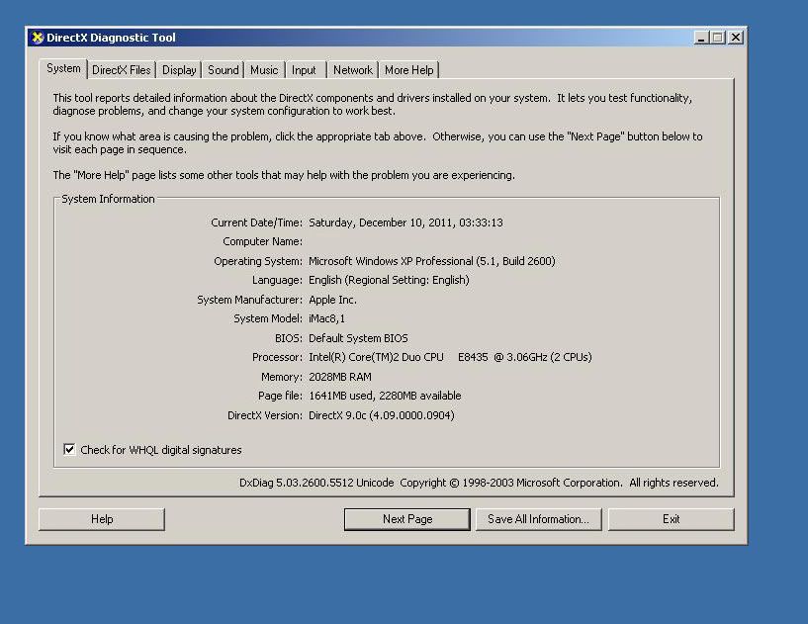The image size is (808, 624).
Task: Open the Network tab
Action: tap(352, 70)
